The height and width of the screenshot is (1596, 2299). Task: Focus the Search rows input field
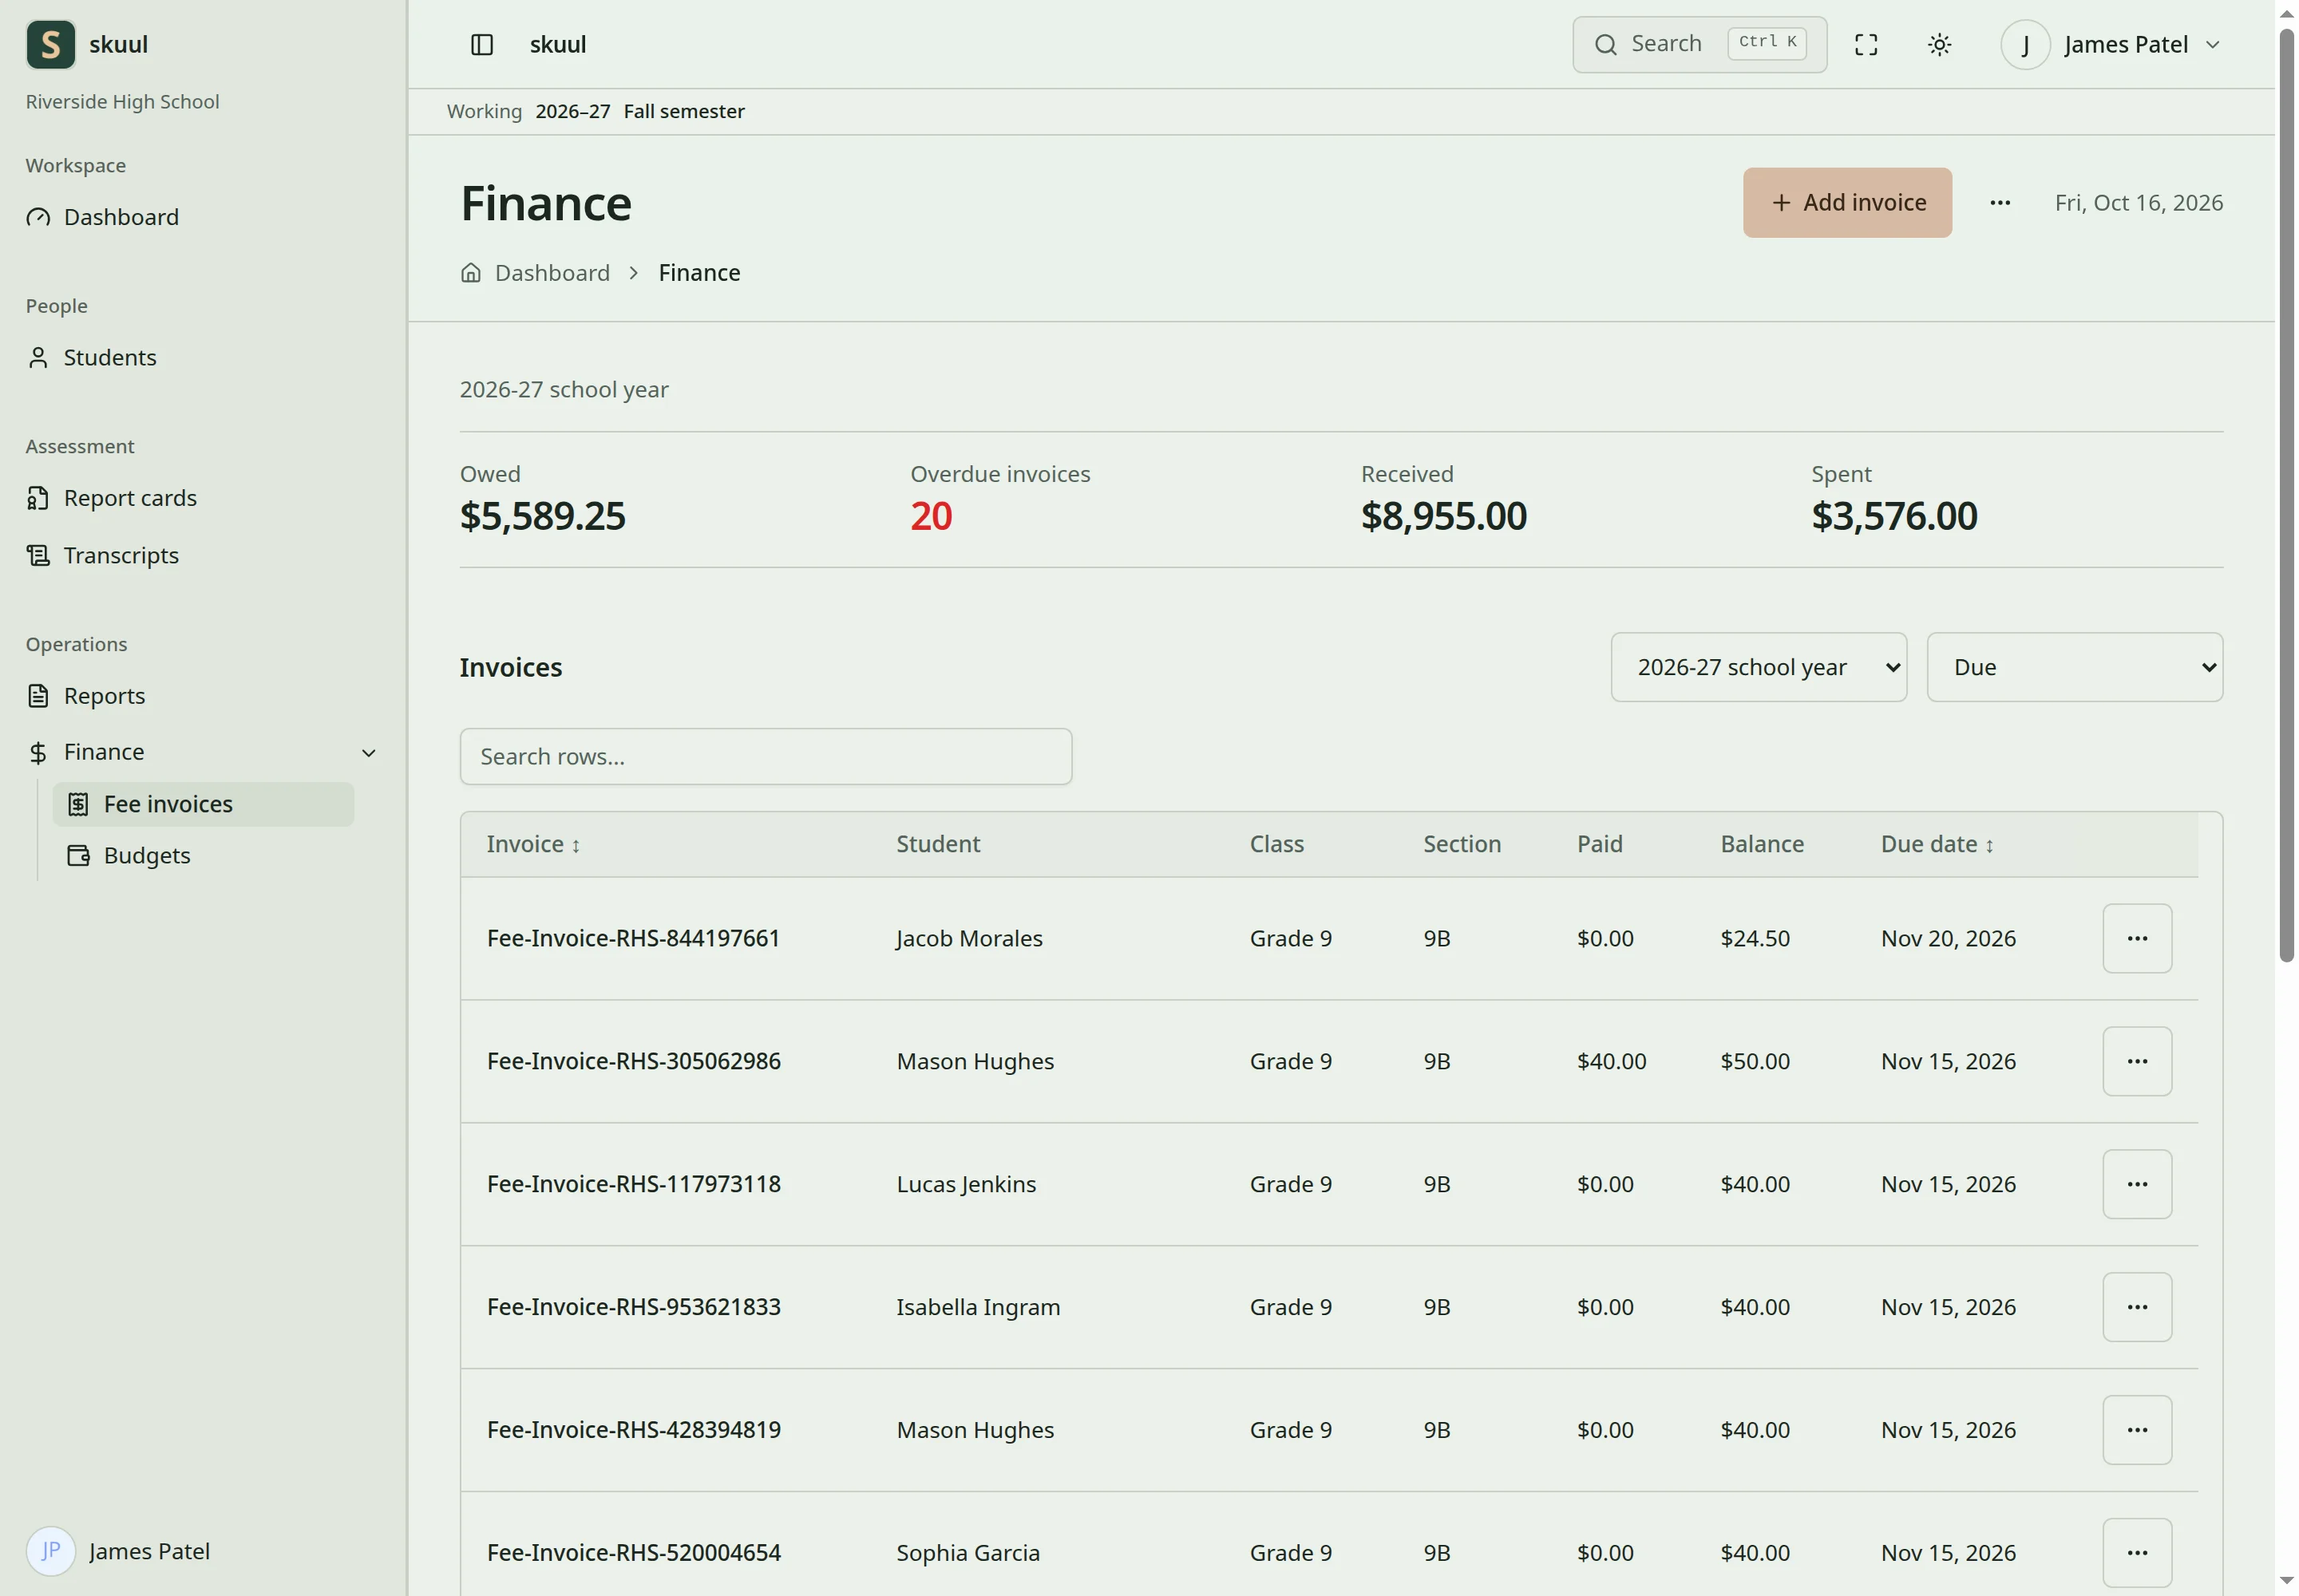pos(766,757)
